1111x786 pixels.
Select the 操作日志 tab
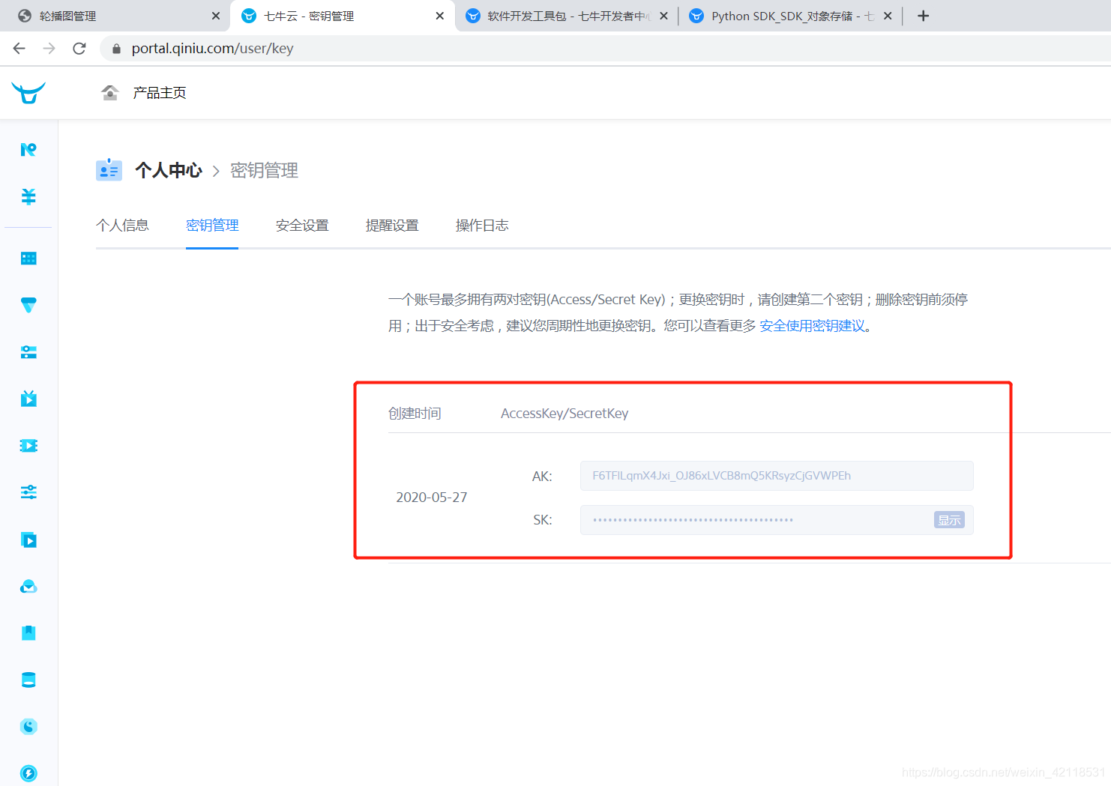pyautogui.click(x=482, y=226)
